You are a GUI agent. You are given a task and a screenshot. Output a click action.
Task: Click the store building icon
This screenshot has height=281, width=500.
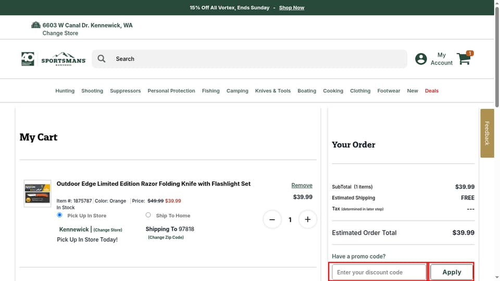click(36, 25)
